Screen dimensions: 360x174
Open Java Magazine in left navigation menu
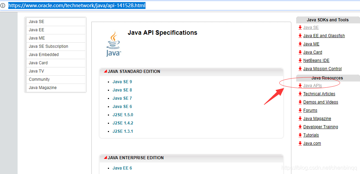pyautogui.click(x=55, y=88)
